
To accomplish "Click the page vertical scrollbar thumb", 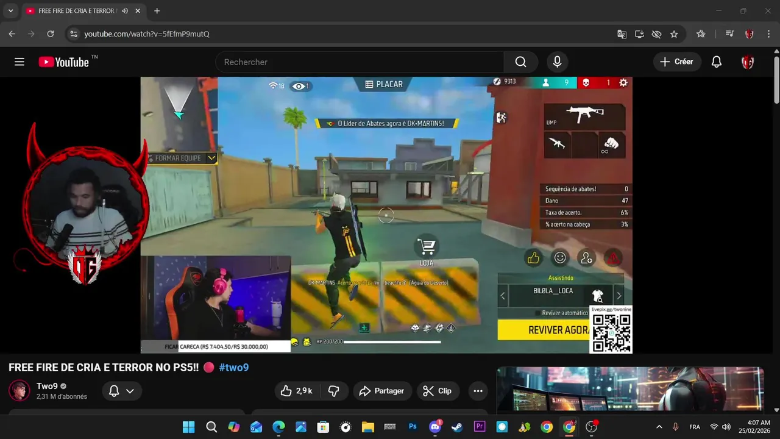I will tap(776, 79).
